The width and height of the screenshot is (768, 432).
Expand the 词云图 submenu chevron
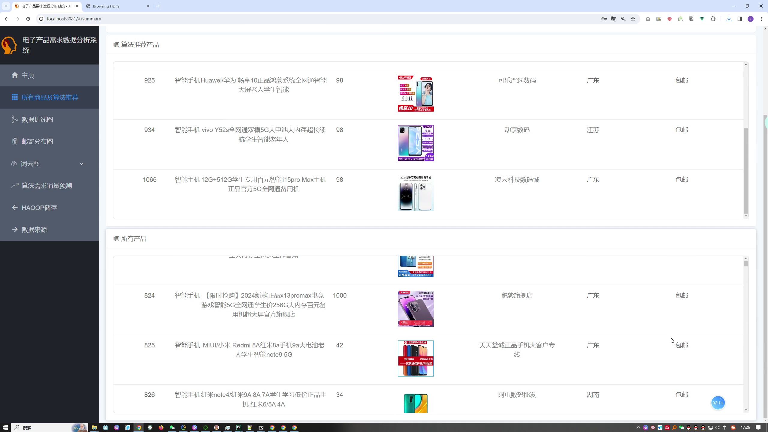pyautogui.click(x=81, y=163)
